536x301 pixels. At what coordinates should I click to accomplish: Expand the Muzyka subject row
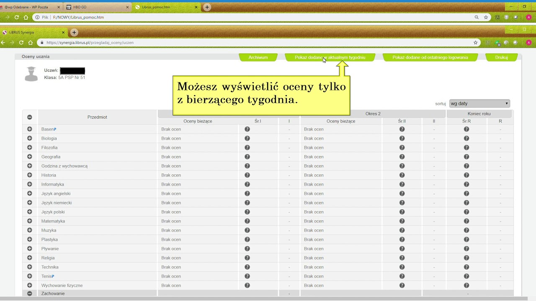point(30,230)
